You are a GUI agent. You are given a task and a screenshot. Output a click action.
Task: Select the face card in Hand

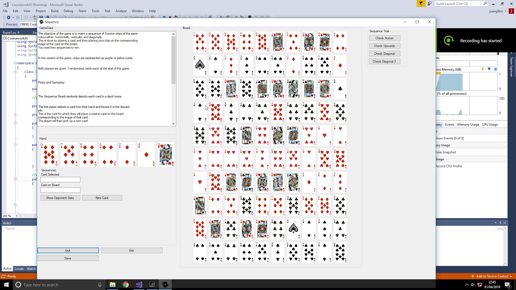pos(166,155)
